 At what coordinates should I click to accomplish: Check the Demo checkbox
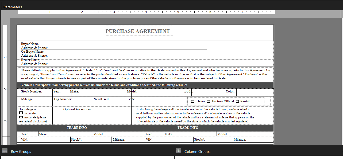pos(192,102)
